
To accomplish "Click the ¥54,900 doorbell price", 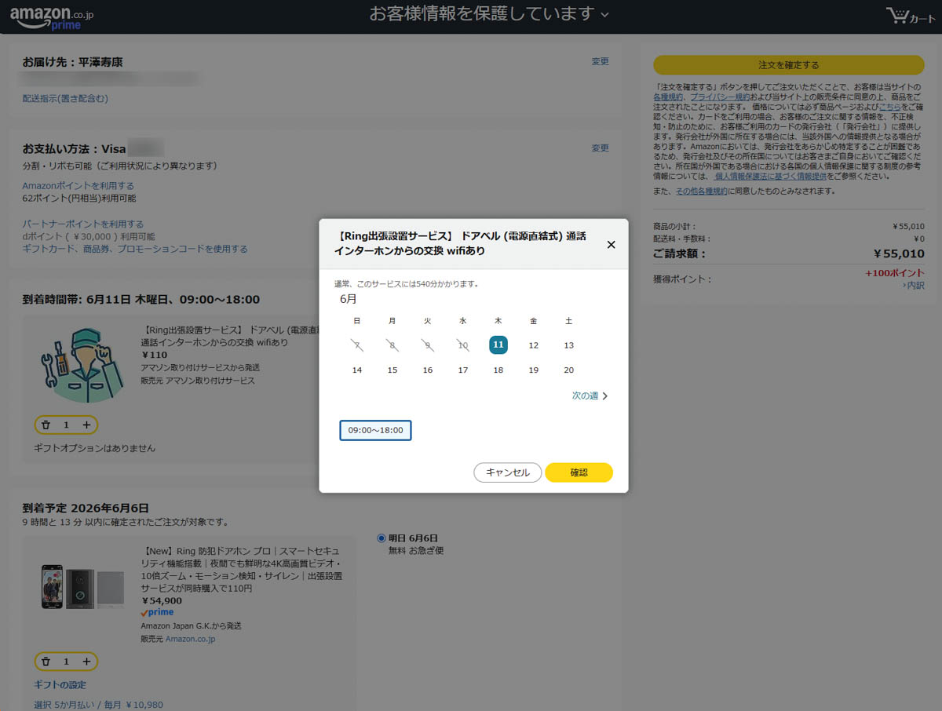I will click(161, 600).
